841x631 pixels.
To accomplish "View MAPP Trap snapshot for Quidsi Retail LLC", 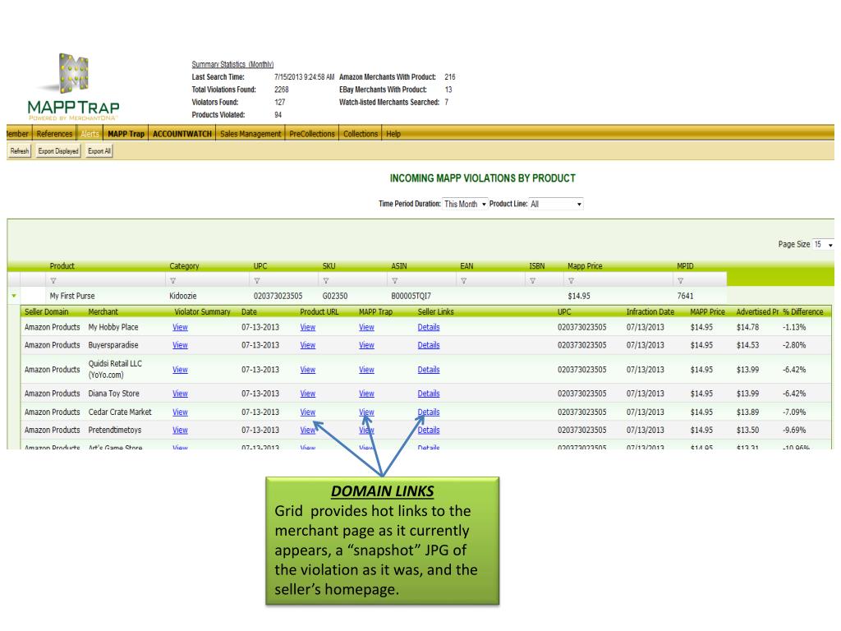I will pyautogui.click(x=366, y=370).
